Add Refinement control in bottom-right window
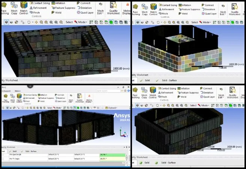 click(166, 93)
